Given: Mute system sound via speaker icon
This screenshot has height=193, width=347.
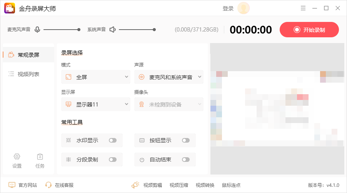Looking at the screenshot, I should (113, 29).
